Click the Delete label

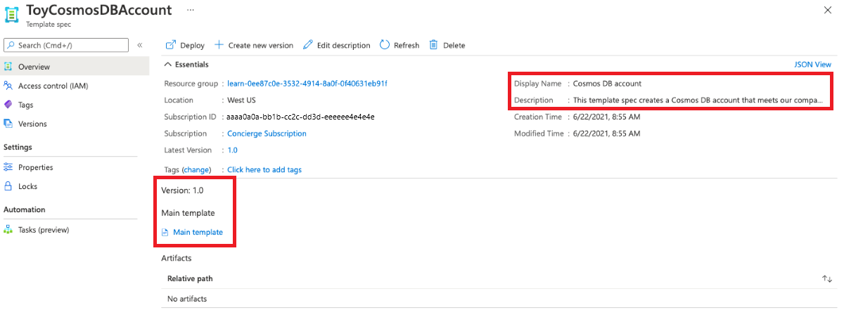click(454, 46)
